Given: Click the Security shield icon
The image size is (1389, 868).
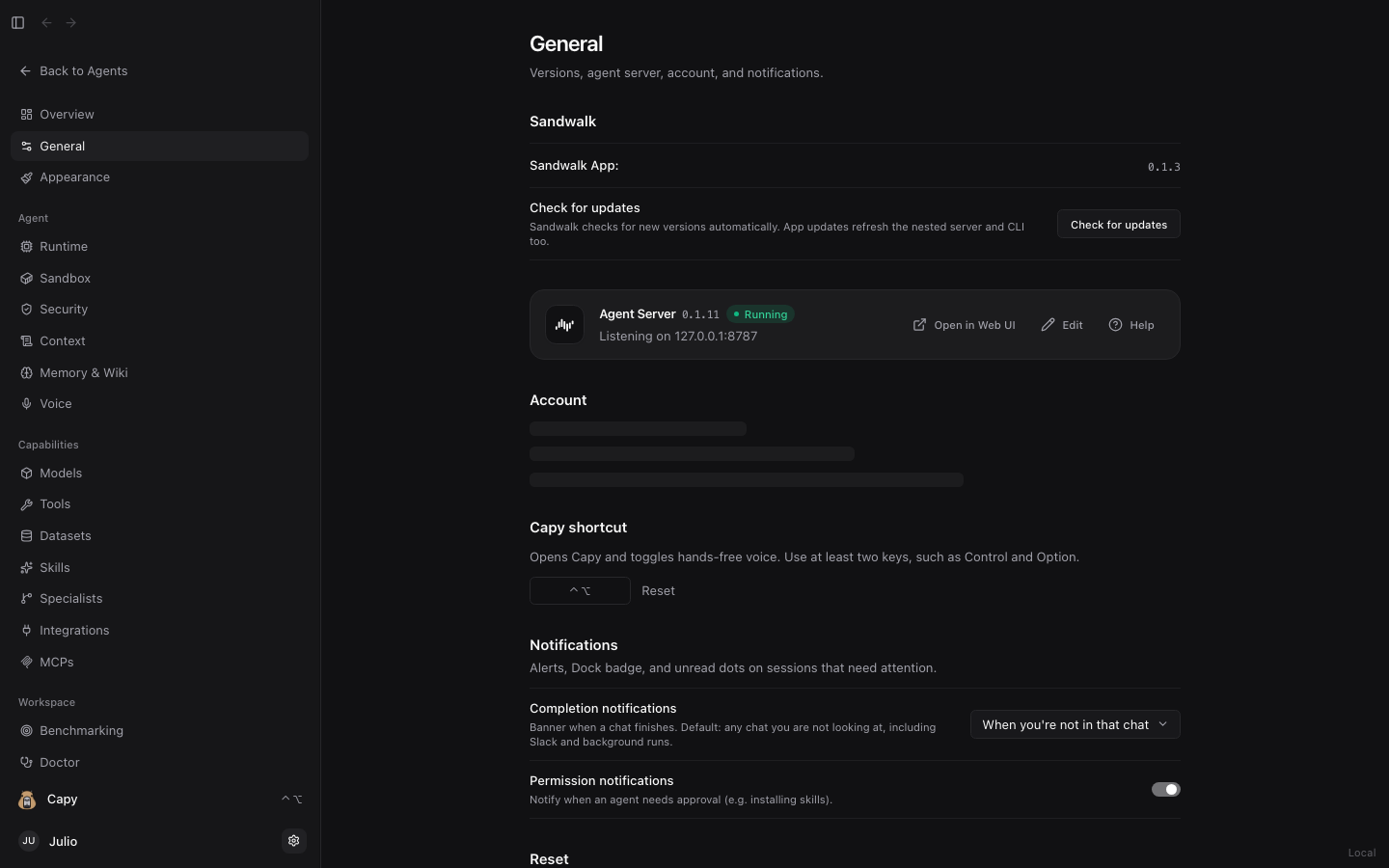Looking at the screenshot, I should click(26, 310).
